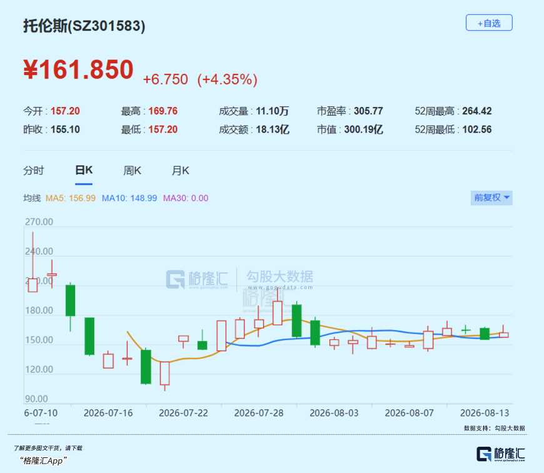
Task: Click the MA5: 156.99 indicator label
Action: [71, 198]
